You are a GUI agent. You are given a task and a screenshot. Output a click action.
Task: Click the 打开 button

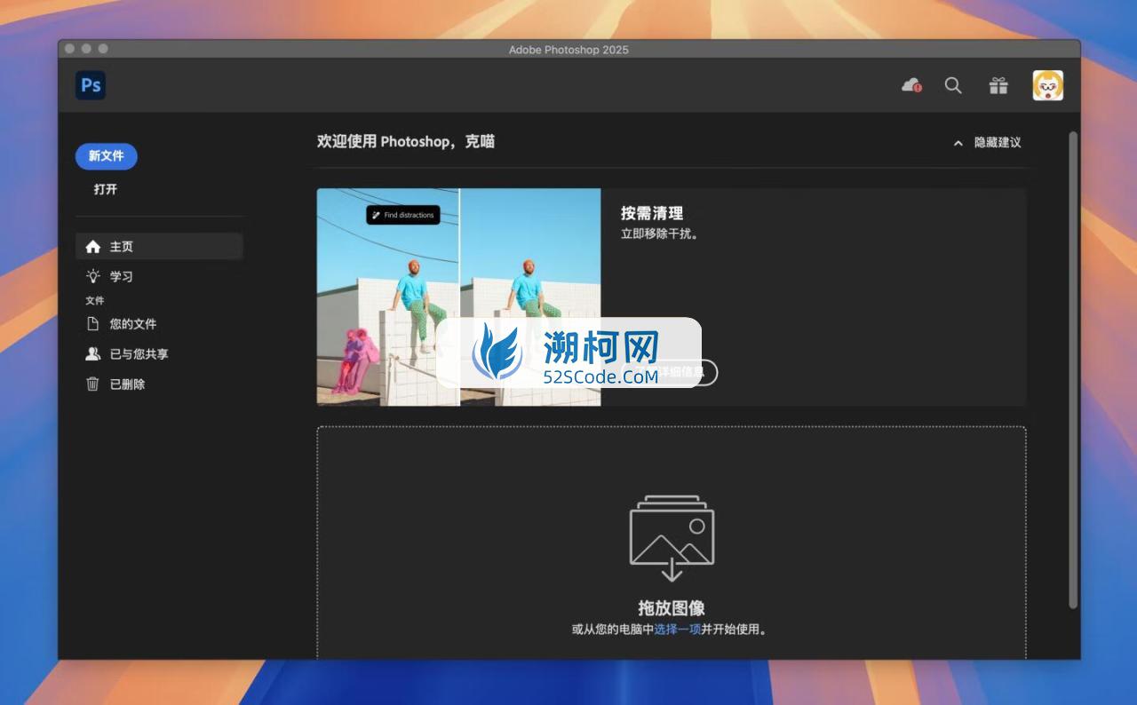click(x=106, y=189)
